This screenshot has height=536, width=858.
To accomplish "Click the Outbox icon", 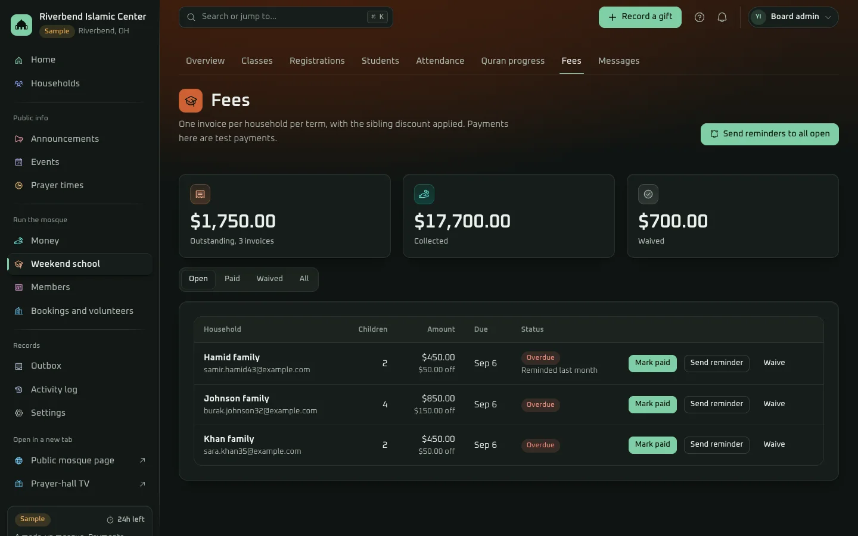I will click(19, 366).
